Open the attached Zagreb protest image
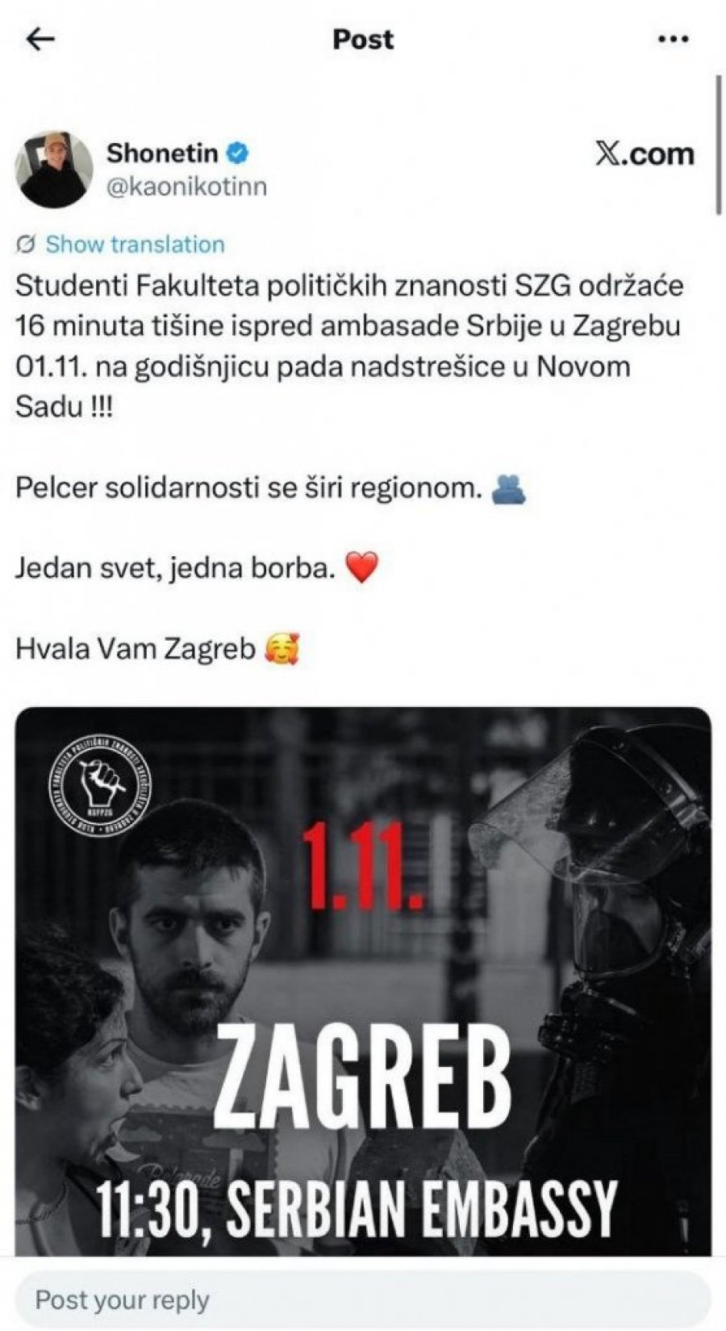Viewport: 726px width, 1331px height. tap(363, 981)
